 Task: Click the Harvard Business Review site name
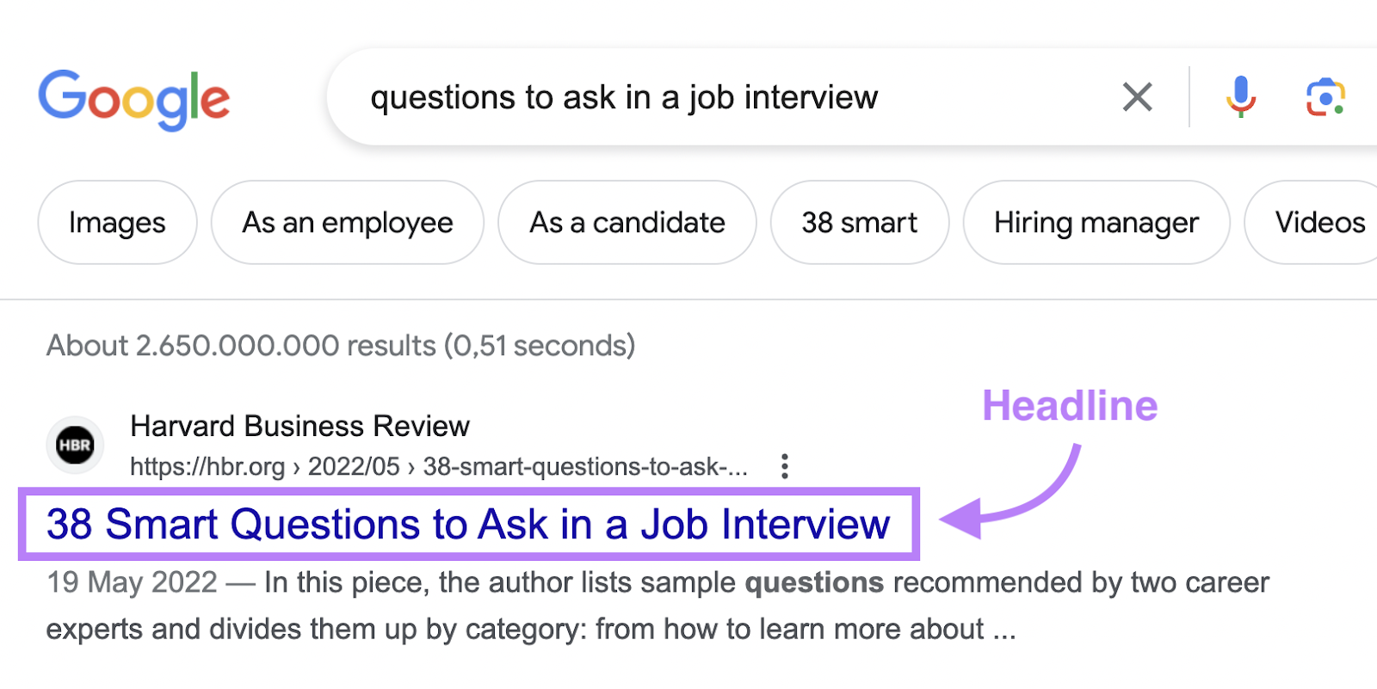[x=299, y=426]
